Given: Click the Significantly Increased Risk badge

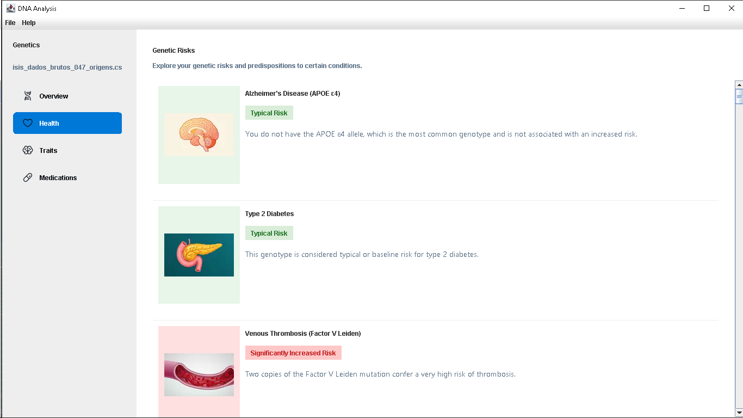Looking at the screenshot, I should point(293,353).
